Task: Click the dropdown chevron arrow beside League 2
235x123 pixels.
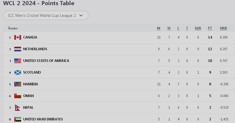Action: (81, 15)
